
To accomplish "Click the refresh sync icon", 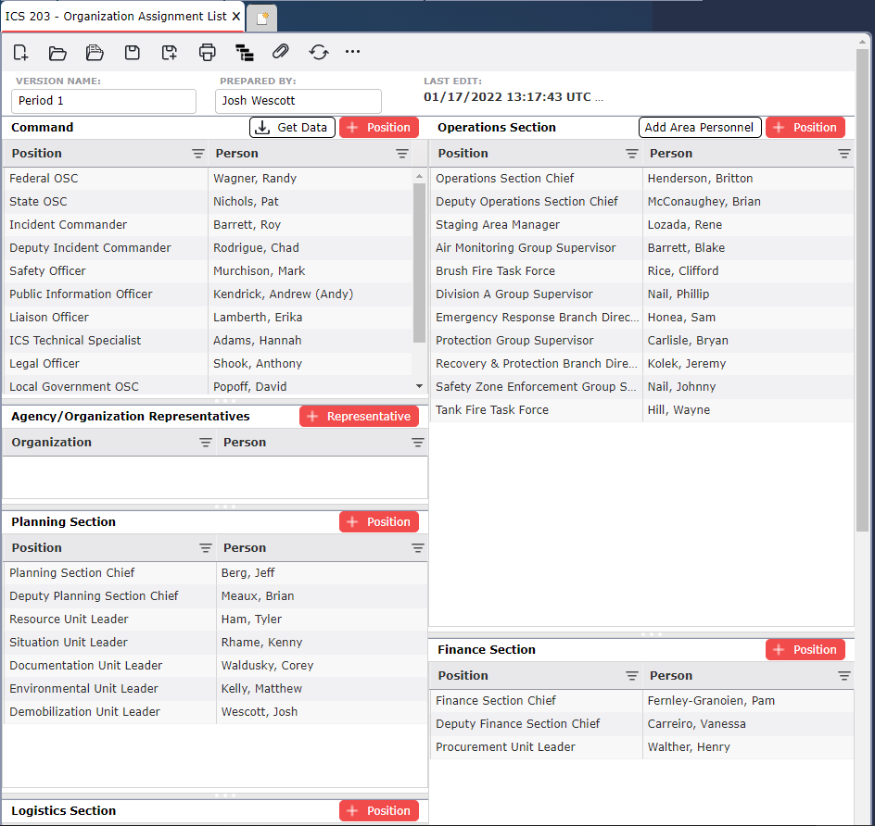I will [x=319, y=53].
